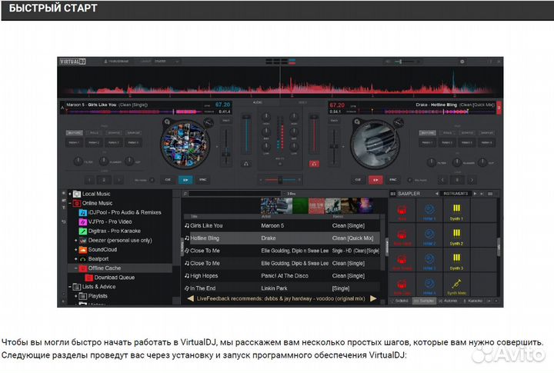This screenshot has height=373, width=554.
Task: Select the High Hopes track
Action: pos(282,275)
